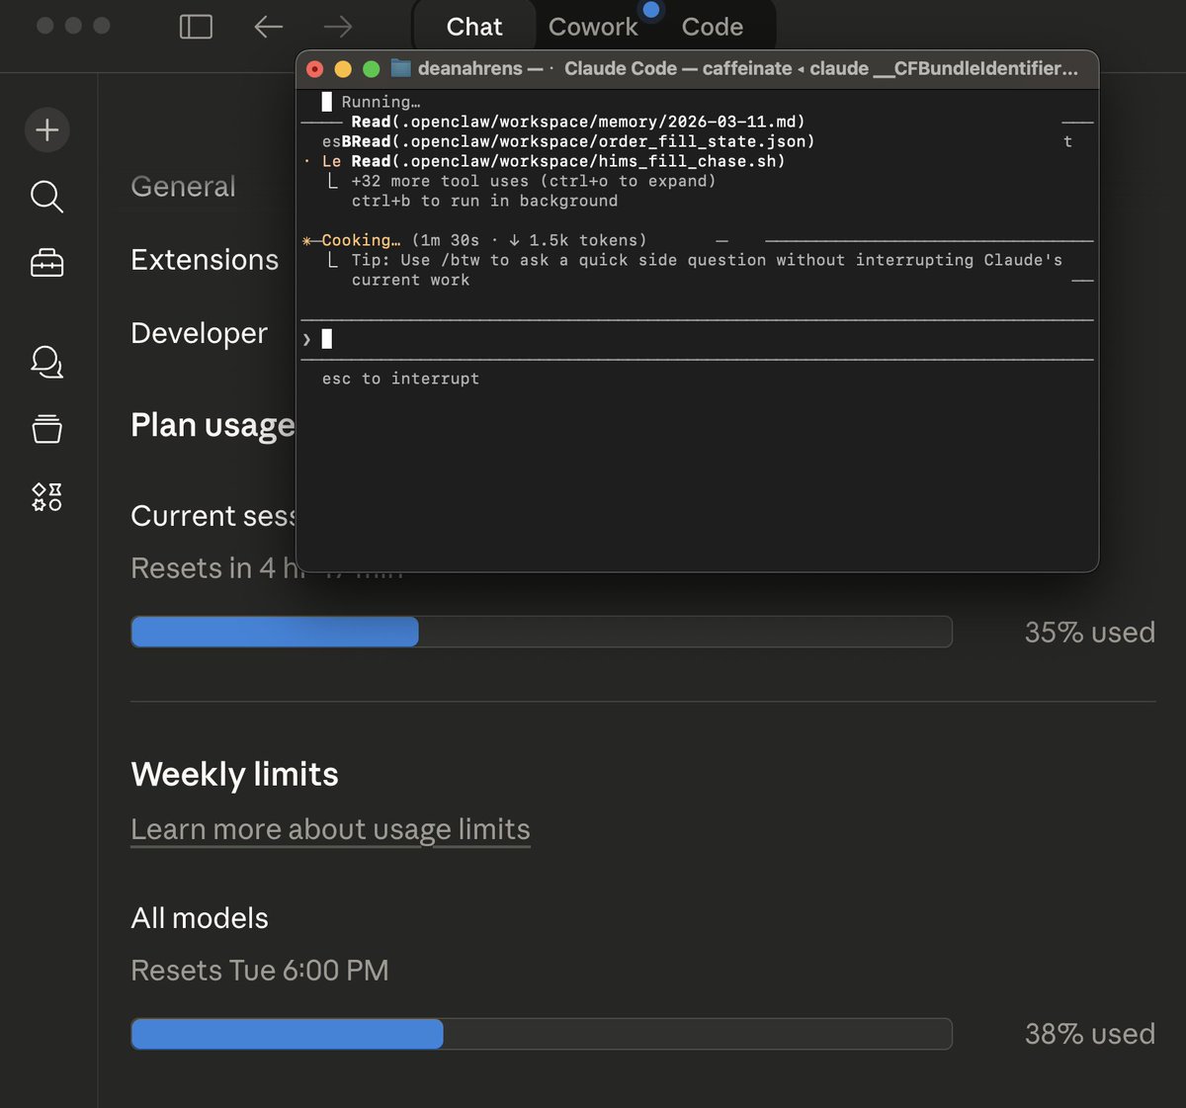Click 'Resets Tue 6:00 PM' text
This screenshot has height=1108, width=1186.
click(260, 970)
